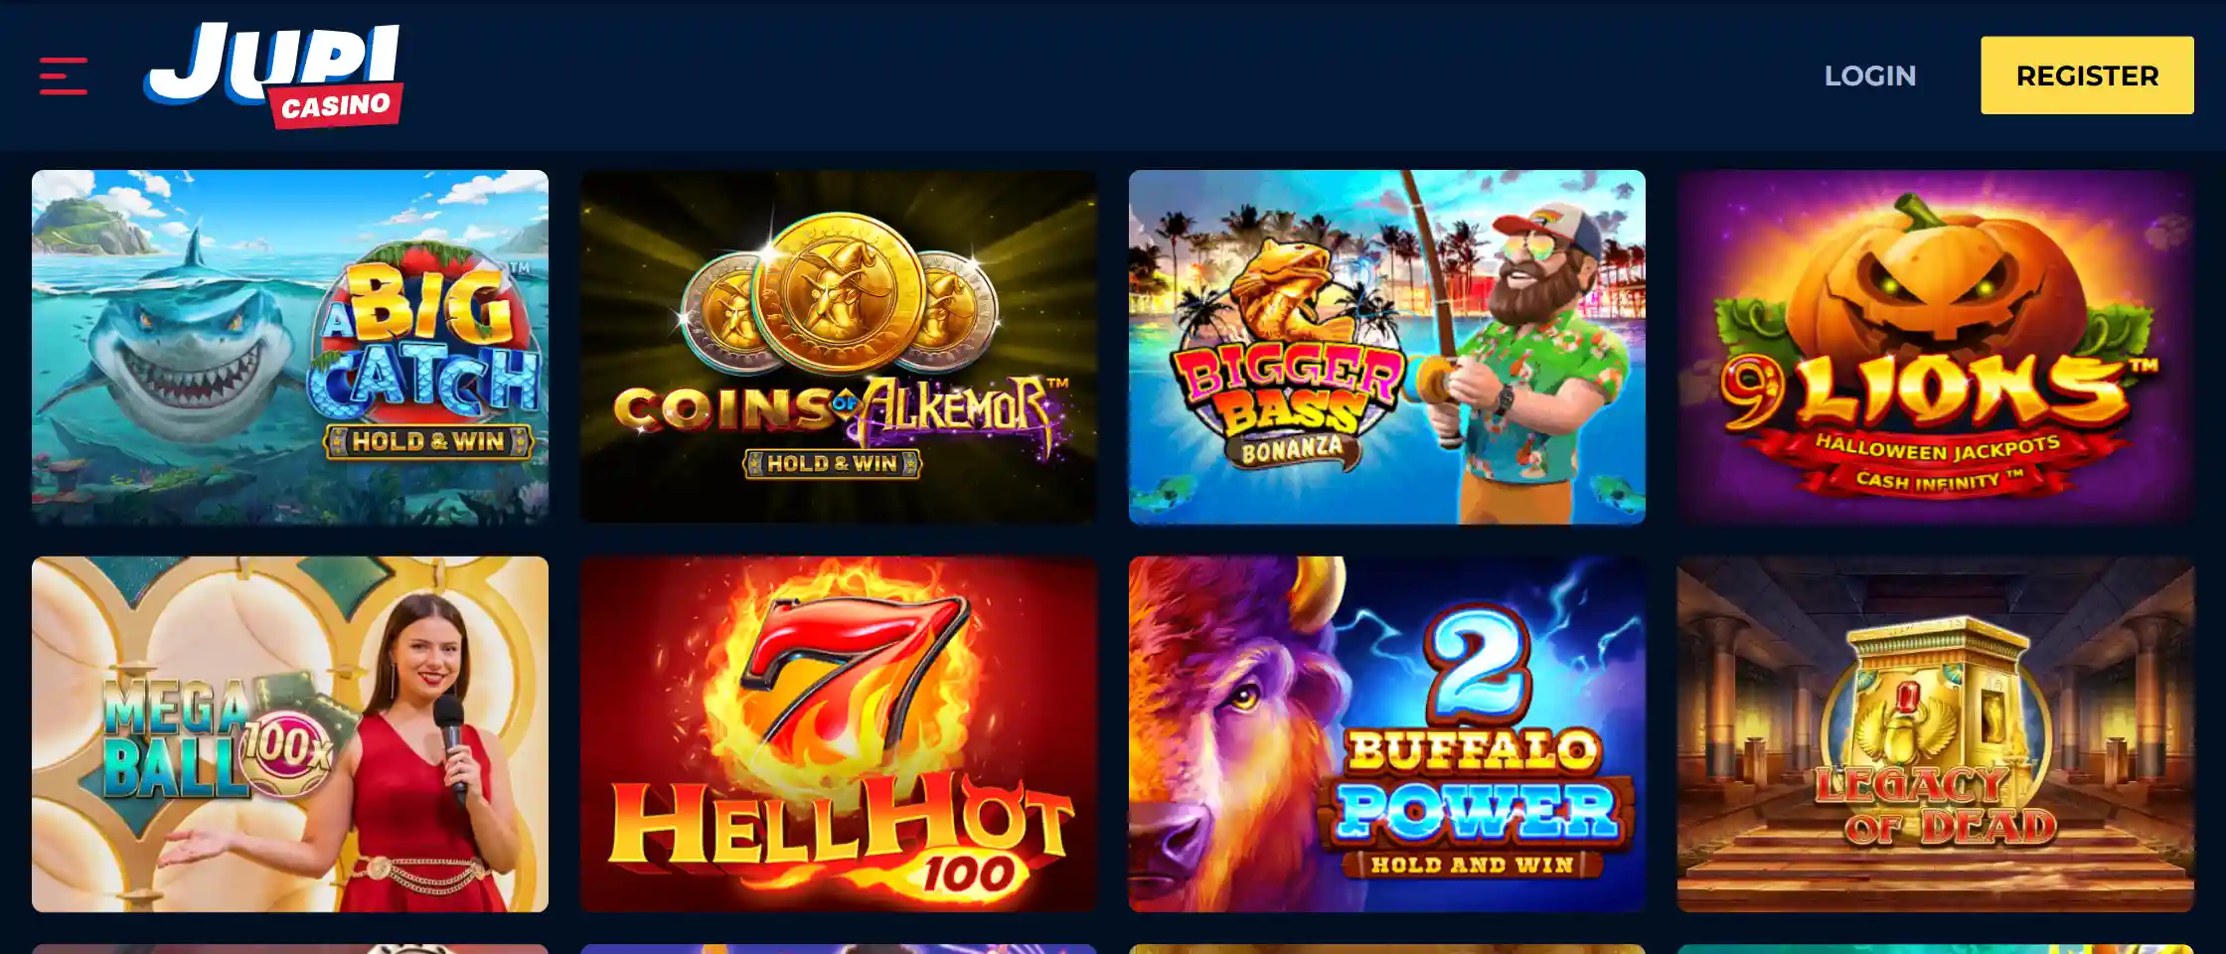Click the yellow REGISTER button
Image resolution: width=2226 pixels, height=954 pixels.
click(2087, 76)
